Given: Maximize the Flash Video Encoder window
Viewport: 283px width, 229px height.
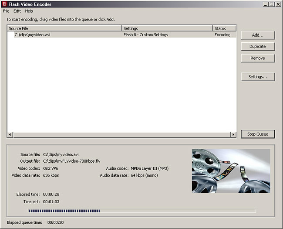Looking at the screenshot, I should coord(271,4).
